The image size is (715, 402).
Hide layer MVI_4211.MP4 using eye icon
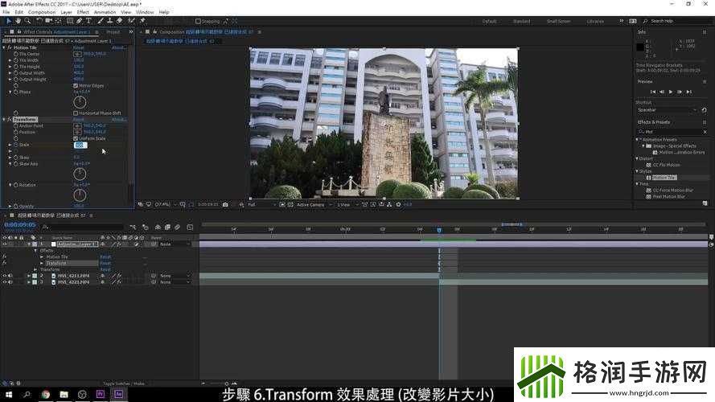point(4,276)
